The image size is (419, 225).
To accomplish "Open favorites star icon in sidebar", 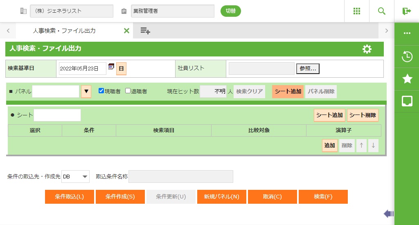I will point(407,79).
